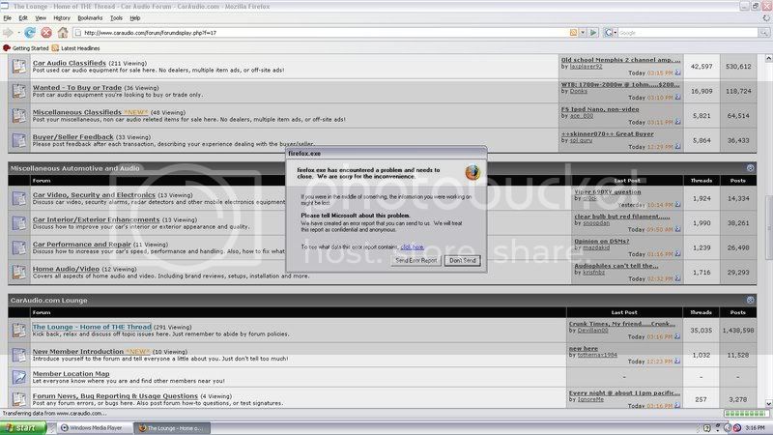Click the stop loading button
773x435 pixels.
pyautogui.click(x=46, y=33)
